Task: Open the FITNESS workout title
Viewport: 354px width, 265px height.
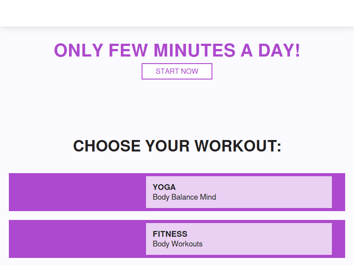Action: point(170,234)
